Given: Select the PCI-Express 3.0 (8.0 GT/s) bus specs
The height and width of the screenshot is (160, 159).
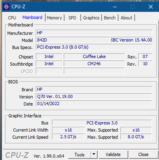Looking at the screenshot, I should (x=94, y=47).
